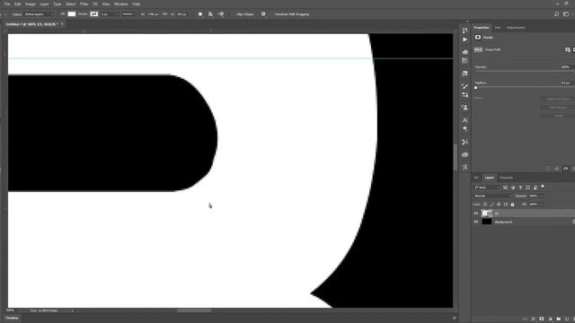Click the shape height H input field

pos(181,14)
